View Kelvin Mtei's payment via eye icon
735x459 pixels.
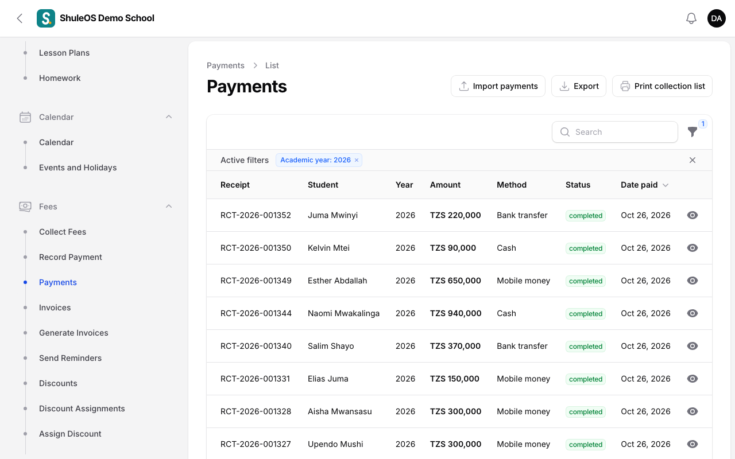tap(693, 248)
